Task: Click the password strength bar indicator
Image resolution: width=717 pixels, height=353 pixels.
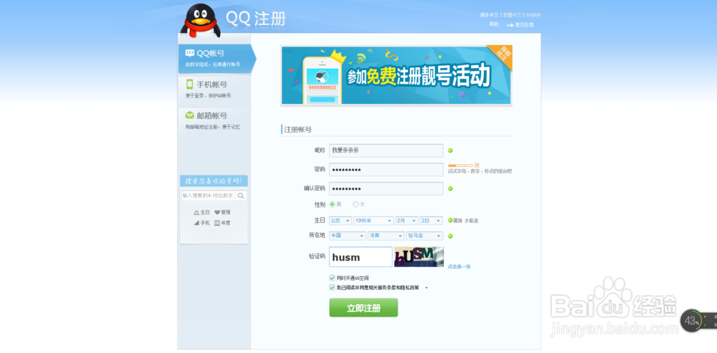Action: tap(460, 165)
